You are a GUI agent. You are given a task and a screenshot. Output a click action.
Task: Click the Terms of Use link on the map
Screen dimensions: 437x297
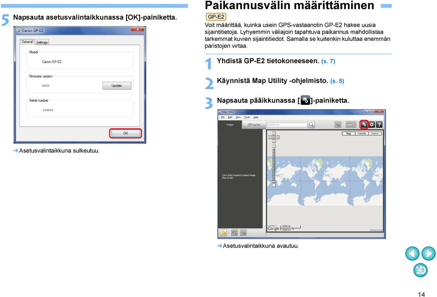[376, 230]
